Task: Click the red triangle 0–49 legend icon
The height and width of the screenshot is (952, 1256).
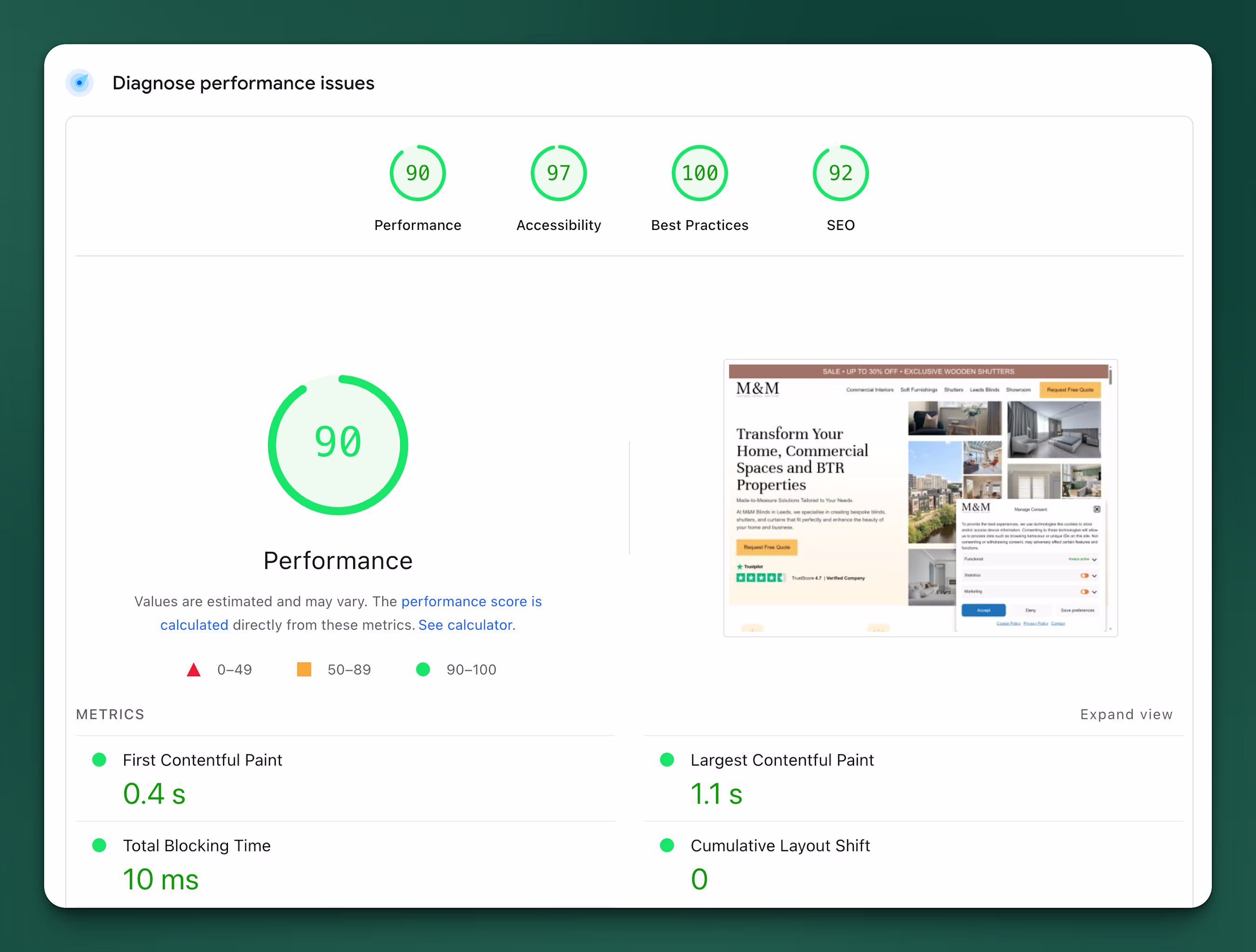Action: pyautogui.click(x=194, y=669)
